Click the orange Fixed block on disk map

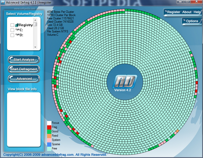(177, 131)
